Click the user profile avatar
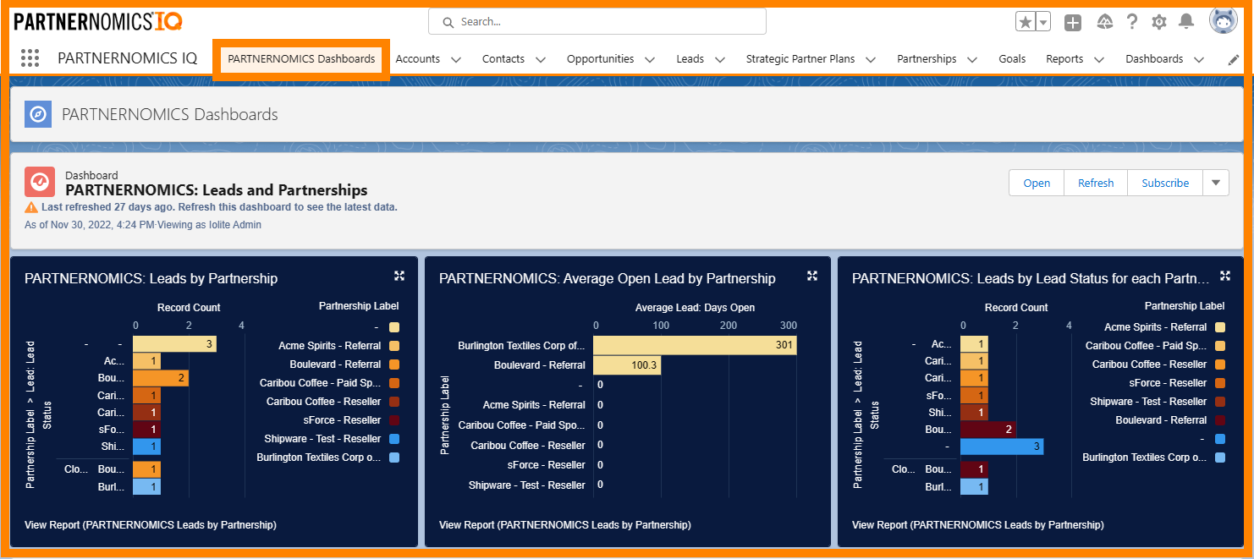The width and height of the screenshot is (1254, 559). click(1224, 20)
